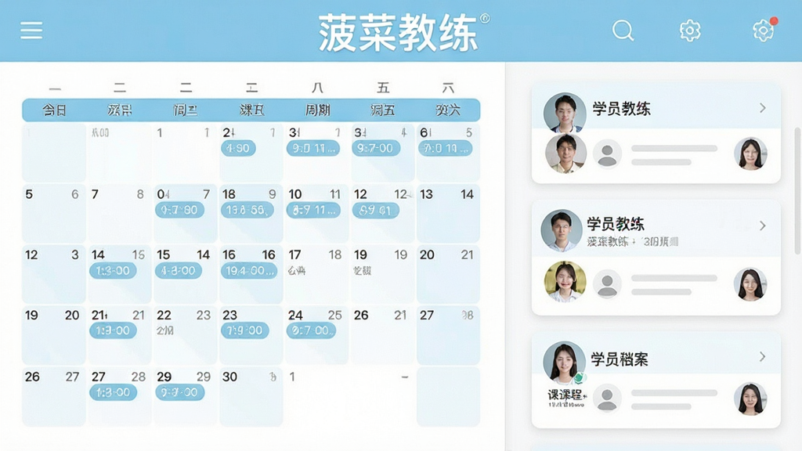Click the yellow-background woman avatar
802x451 pixels.
point(565,281)
